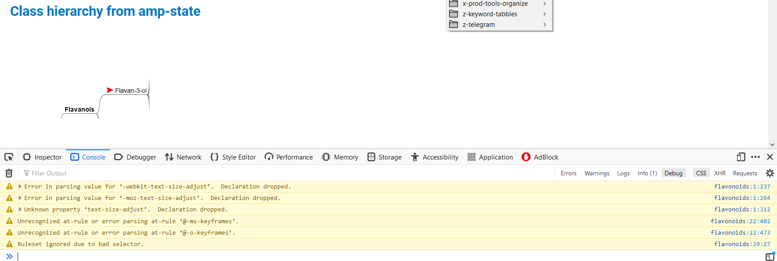This screenshot has height=261, width=777.
Task: Expand the -moz-text-size-adjust warning
Action: (20, 198)
